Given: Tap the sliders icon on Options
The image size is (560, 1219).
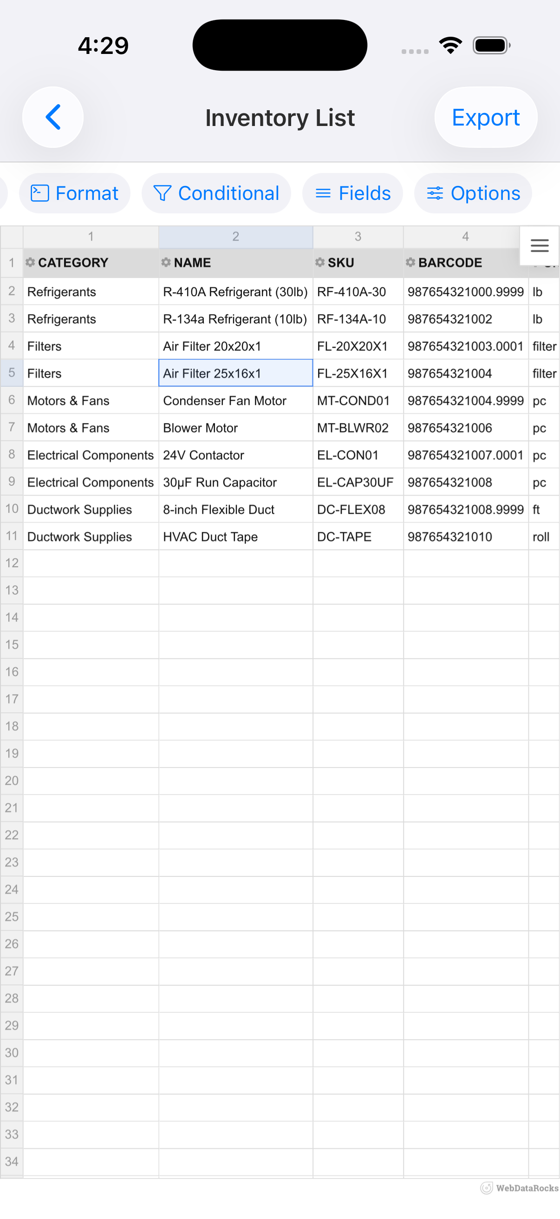Looking at the screenshot, I should tap(436, 192).
